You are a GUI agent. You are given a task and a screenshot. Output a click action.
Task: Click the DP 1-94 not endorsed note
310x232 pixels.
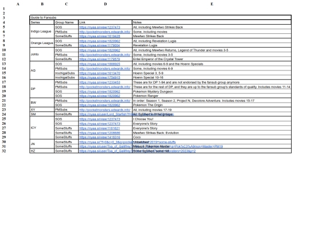pos(186,82)
